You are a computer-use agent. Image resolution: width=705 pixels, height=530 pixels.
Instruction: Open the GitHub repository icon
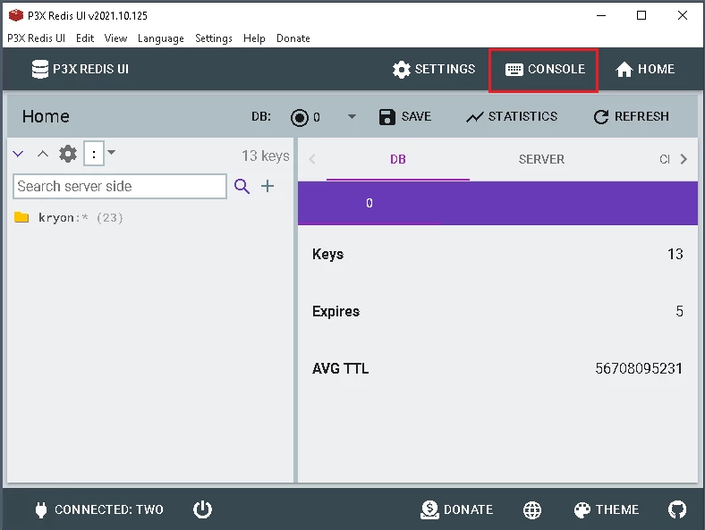pyautogui.click(x=677, y=509)
